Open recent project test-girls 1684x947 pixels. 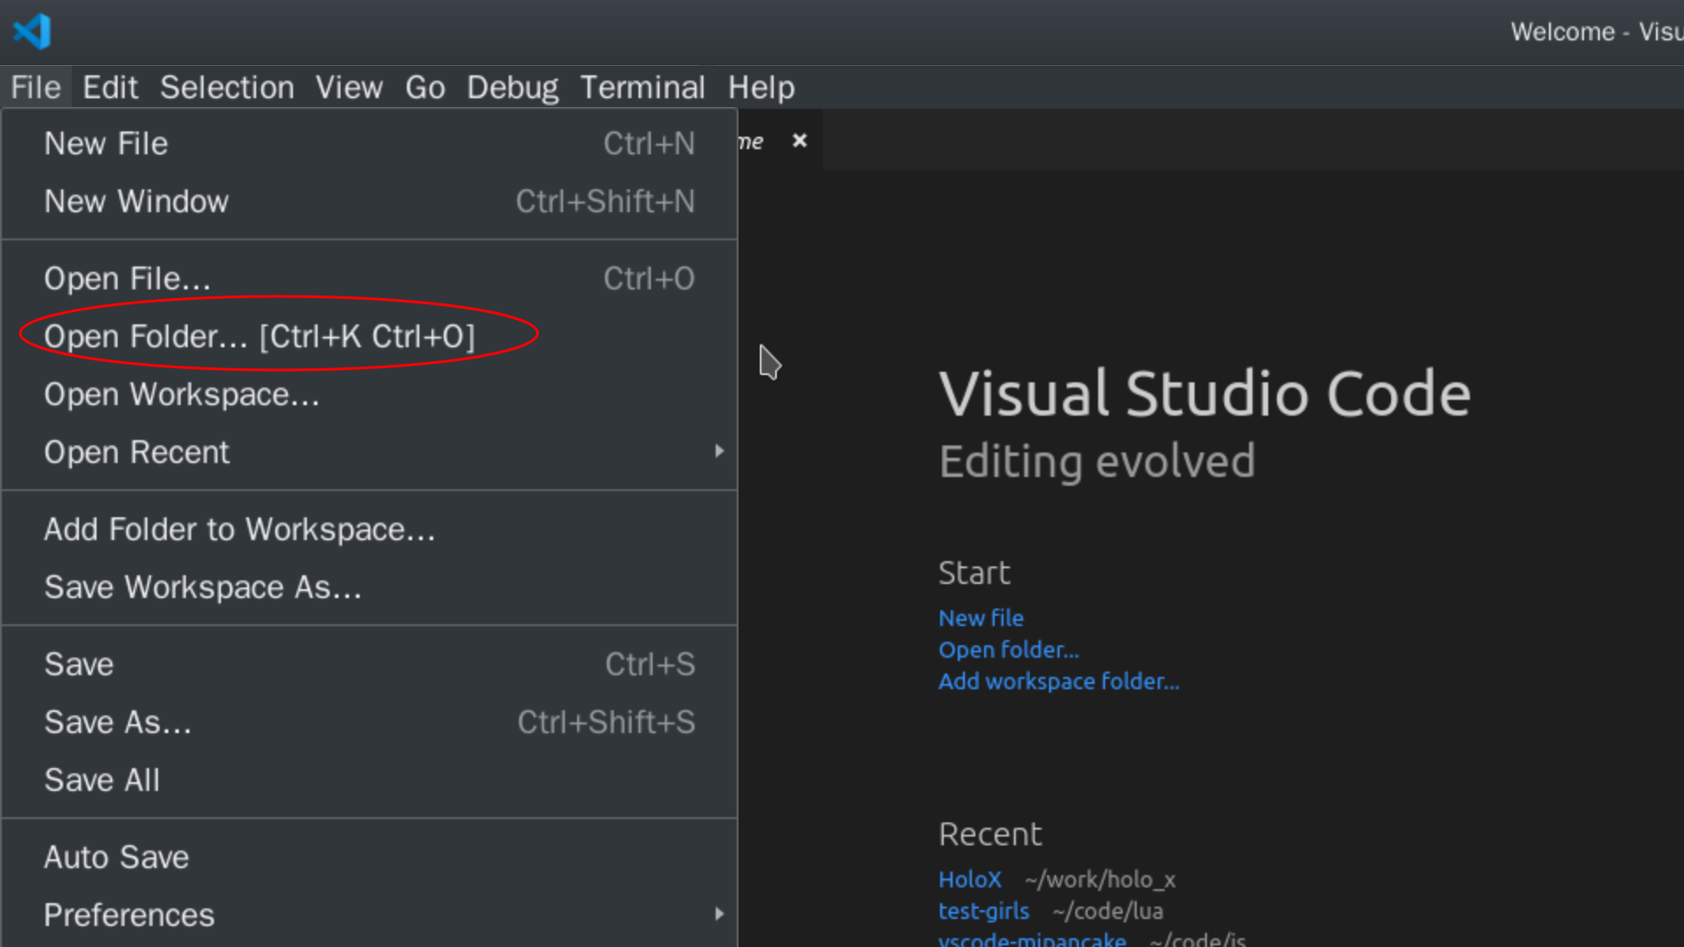point(983,911)
